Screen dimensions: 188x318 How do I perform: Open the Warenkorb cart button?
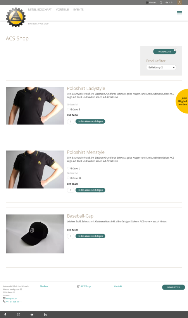(x=165, y=52)
